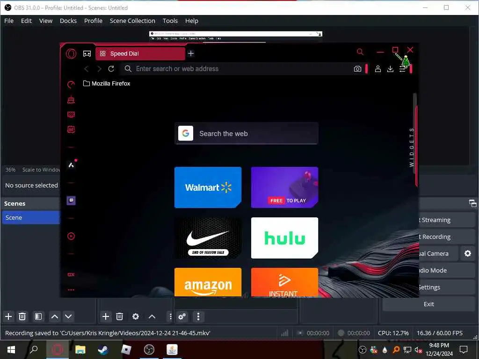Screen dimensions: 479x359
Task: Open the Aria AI sidebar icon
Action: tap(71, 165)
